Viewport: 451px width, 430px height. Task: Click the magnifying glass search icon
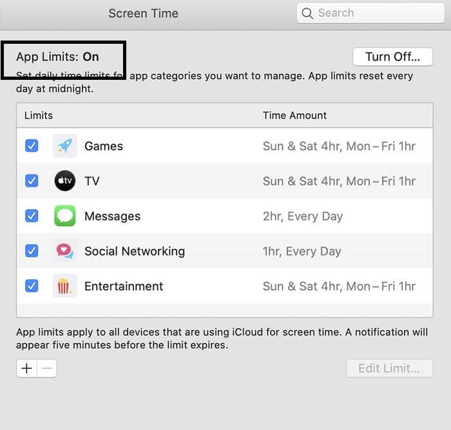pyautogui.click(x=309, y=13)
